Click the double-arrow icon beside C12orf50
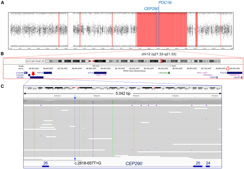244x169 pixels. pyautogui.click(x=26, y=73)
